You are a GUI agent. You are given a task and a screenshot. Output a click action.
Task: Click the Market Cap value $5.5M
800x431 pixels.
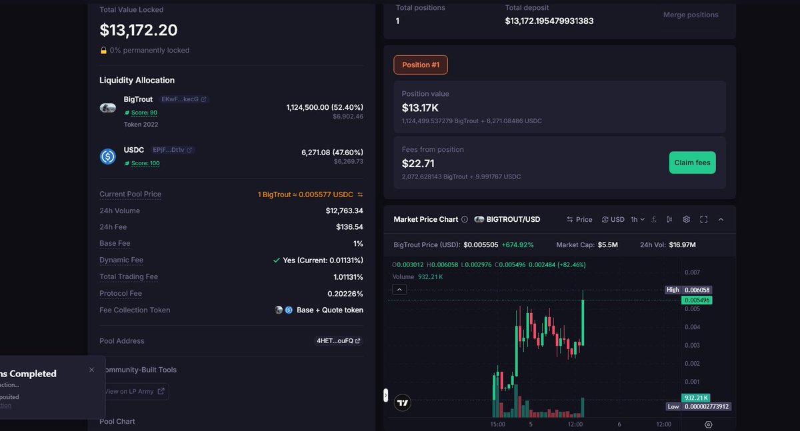607,245
